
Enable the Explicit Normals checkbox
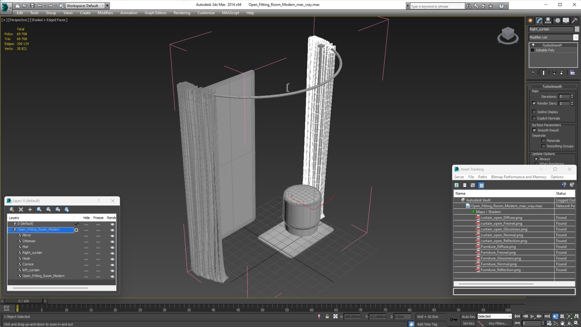point(534,118)
